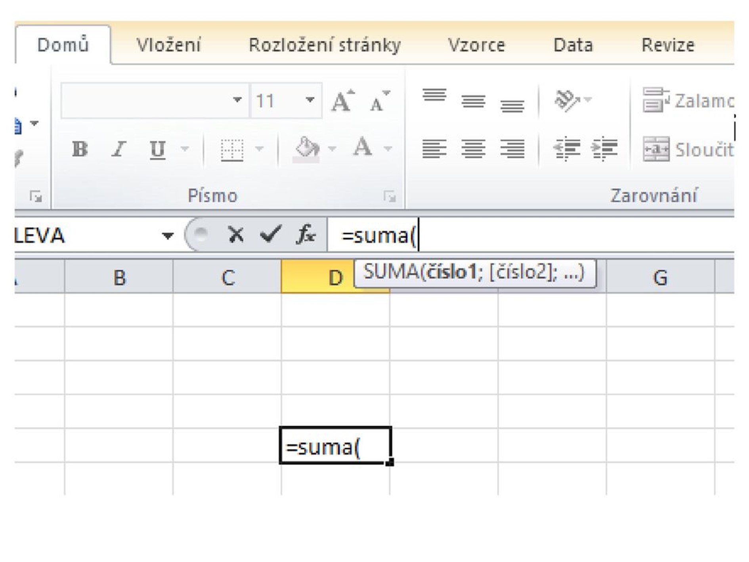Increase cell indent

point(604,149)
